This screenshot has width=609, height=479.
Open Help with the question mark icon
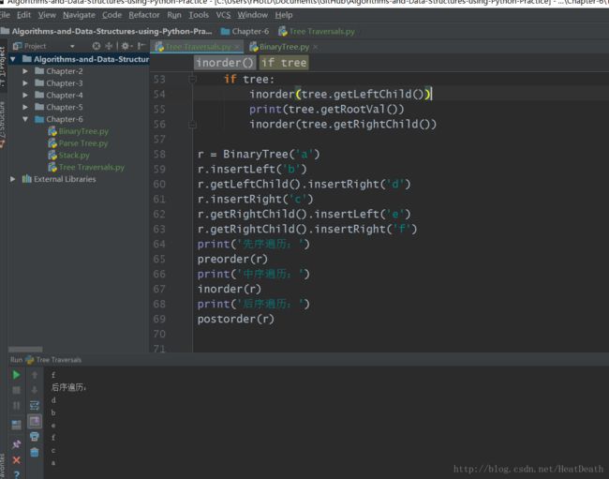16,474
